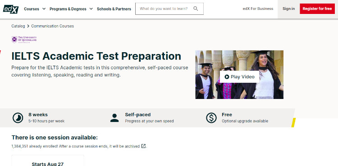
Task: Click the 'Self-paced' label
Action: (x=138, y=115)
